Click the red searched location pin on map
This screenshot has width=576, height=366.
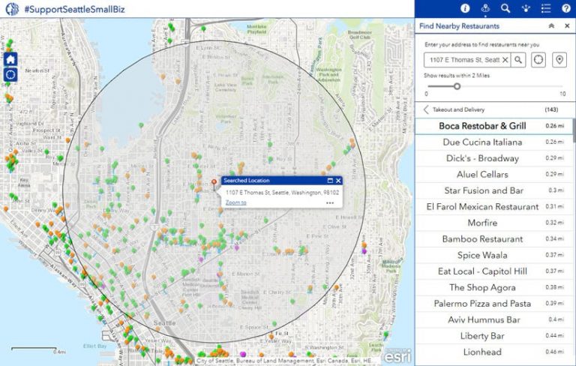(214, 183)
